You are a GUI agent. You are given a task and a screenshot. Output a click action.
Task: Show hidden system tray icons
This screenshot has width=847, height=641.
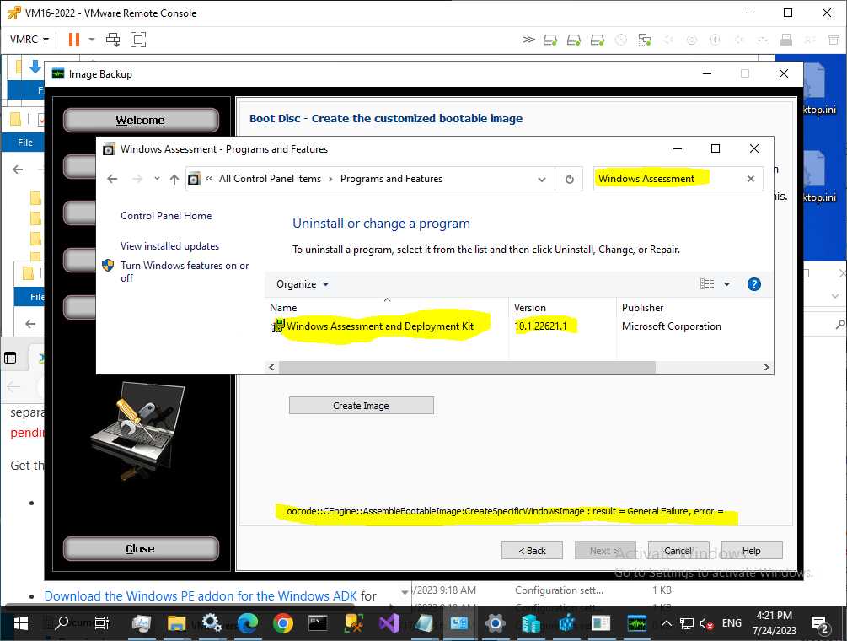pyautogui.click(x=667, y=623)
